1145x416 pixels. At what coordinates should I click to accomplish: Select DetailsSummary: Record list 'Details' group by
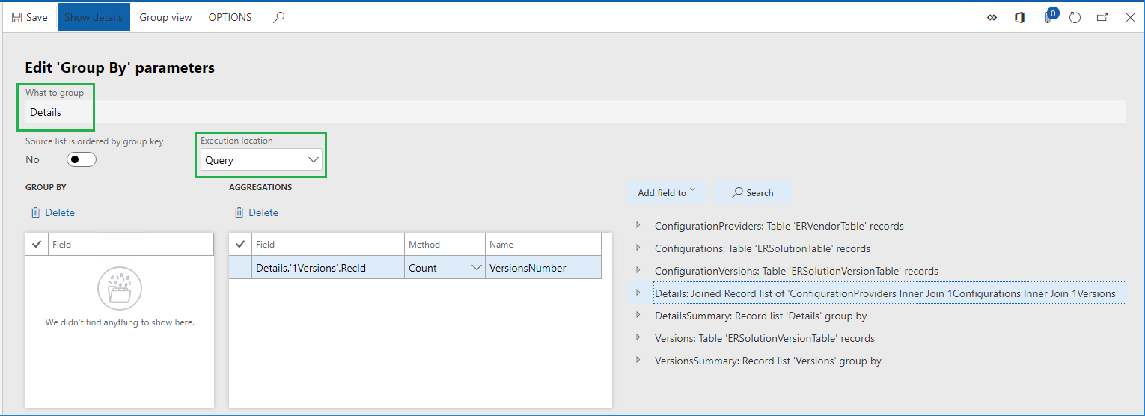[760, 316]
